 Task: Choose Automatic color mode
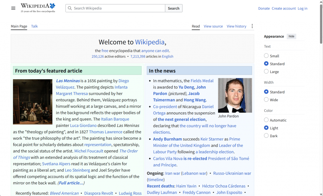point(266,120)
